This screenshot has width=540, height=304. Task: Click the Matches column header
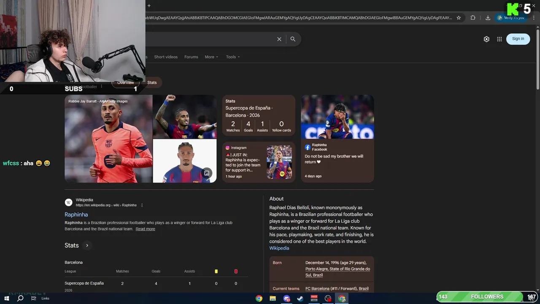[122, 271]
